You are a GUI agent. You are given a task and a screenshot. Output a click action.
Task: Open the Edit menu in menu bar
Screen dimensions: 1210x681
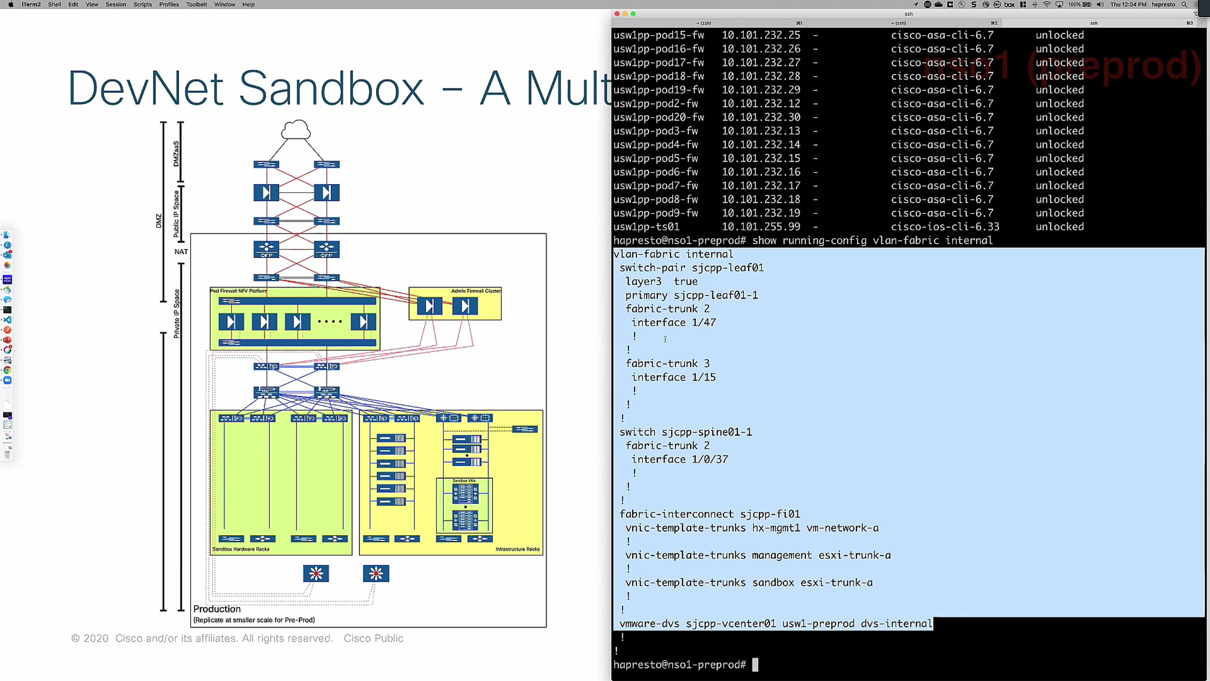point(73,5)
